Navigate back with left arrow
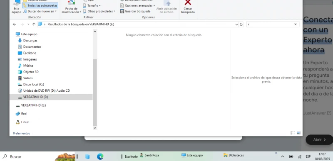The height and width of the screenshot is (161, 333). click(15, 24)
